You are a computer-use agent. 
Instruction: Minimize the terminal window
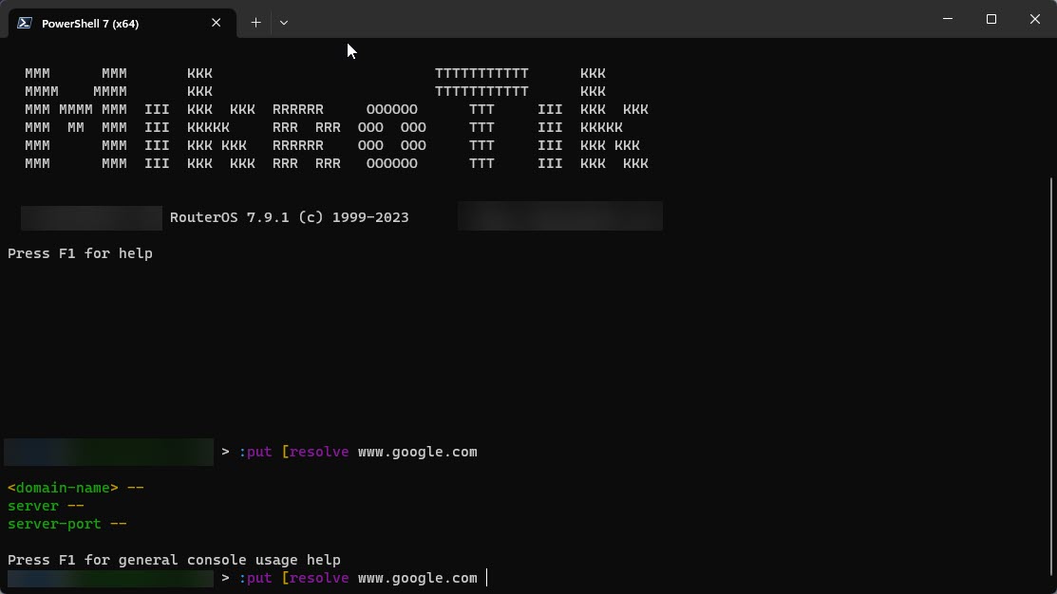click(x=947, y=19)
